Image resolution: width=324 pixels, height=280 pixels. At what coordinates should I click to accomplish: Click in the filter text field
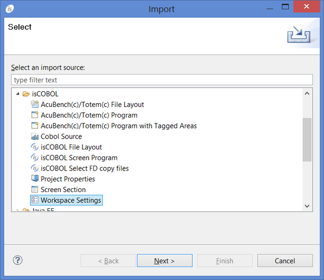(162, 80)
